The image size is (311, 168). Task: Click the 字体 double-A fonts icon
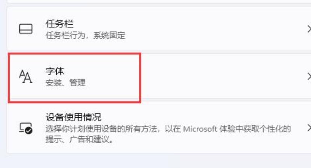[x=26, y=76]
